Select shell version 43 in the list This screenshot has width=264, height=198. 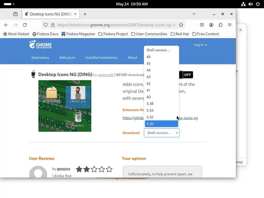click(x=161, y=77)
